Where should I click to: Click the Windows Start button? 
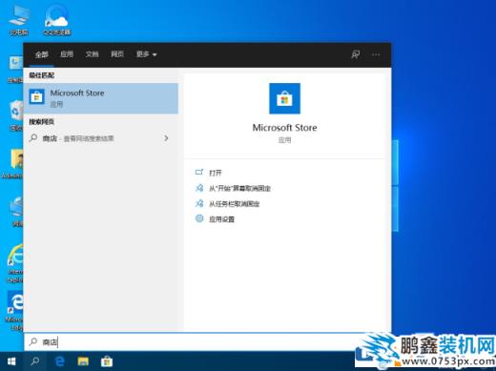pos(11,361)
